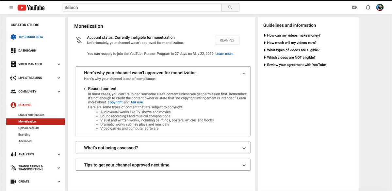Screen dimensions: 392x191
Task: Click the Community people icon
Action: pyautogui.click(x=13, y=91)
